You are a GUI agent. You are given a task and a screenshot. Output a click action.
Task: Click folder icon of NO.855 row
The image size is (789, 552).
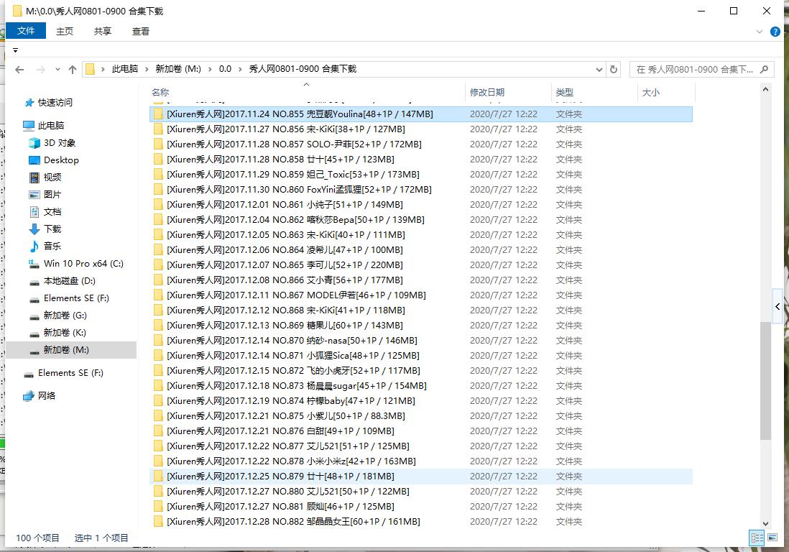pos(158,114)
